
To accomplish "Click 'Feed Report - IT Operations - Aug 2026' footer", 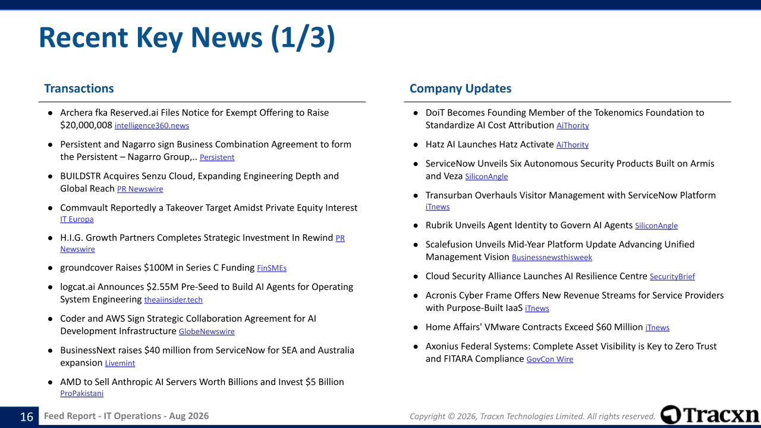I will tap(127, 416).
